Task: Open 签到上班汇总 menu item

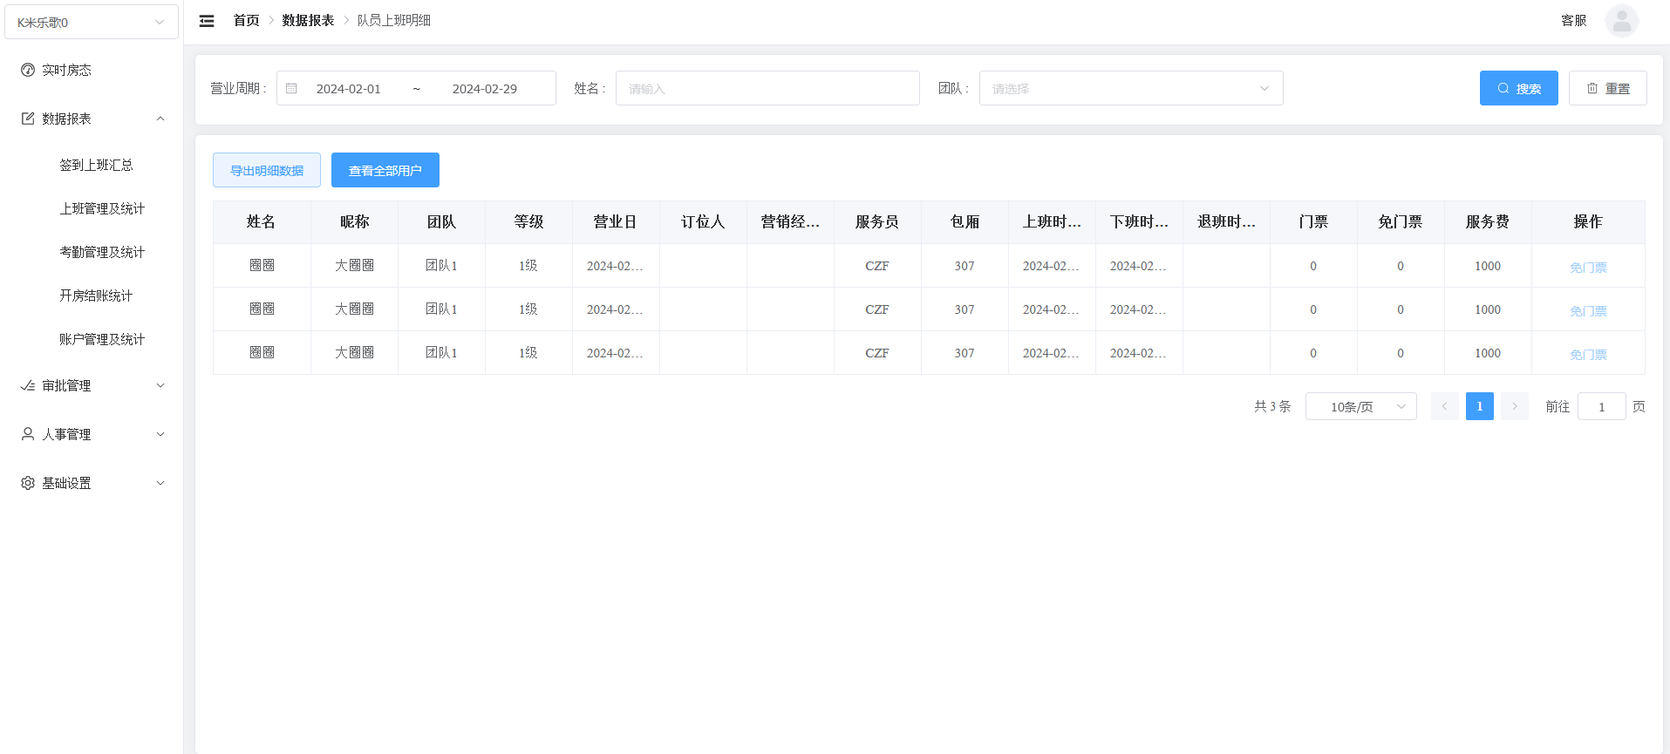Action: click(x=96, y=165)
